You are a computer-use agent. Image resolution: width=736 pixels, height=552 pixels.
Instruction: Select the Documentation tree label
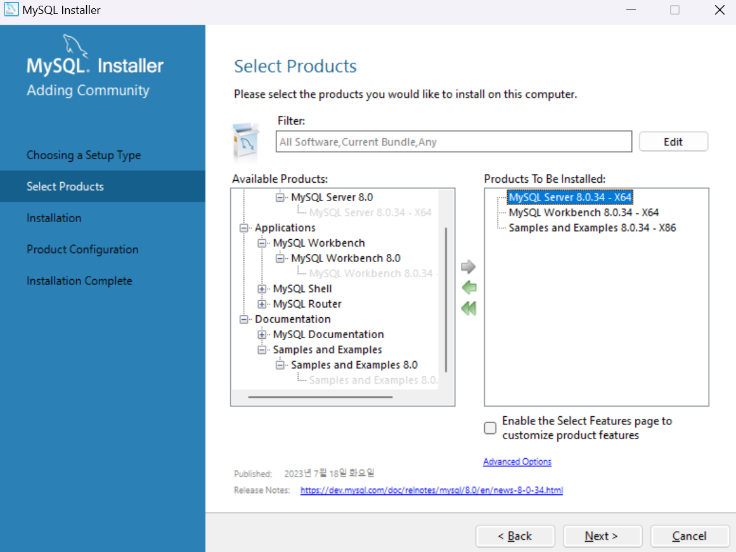click(x=292, y=319)
